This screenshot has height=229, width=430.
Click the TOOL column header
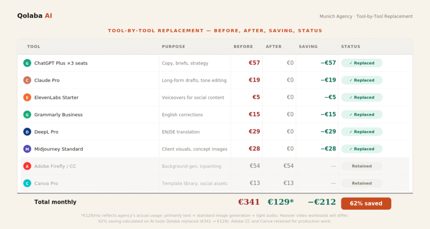pyautogui.click(x=34, y=47)
